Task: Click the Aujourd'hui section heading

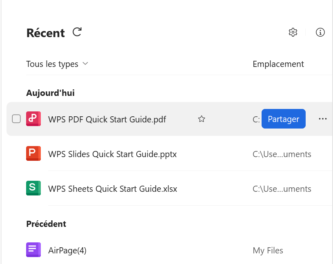Action: pyautogui.click(x=50, y=93)
